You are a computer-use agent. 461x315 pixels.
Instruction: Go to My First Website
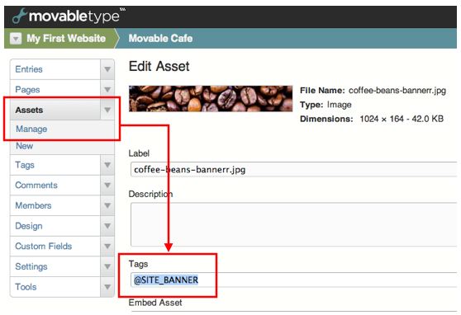point(66,39)
